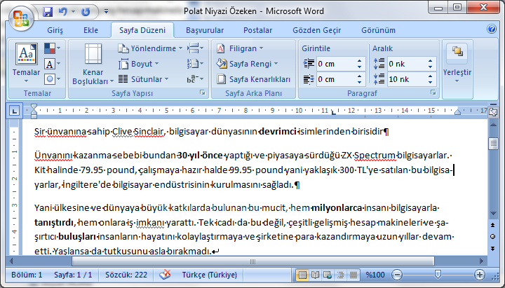Screen dimensions: 505x288
Task: Open theme colors dropdown
Action: click(52, 48)
